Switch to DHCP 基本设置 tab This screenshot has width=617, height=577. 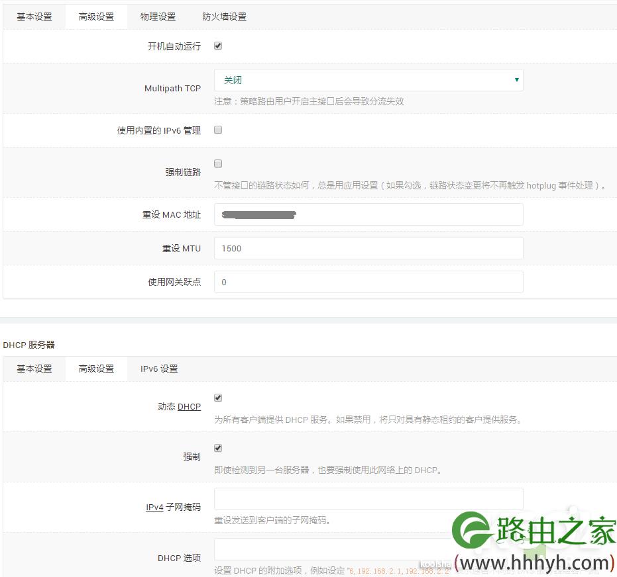[34, 369]
